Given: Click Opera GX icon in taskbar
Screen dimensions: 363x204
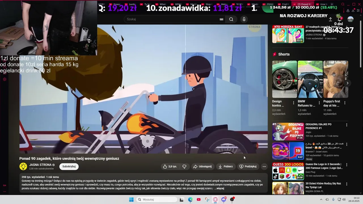Looking at the screenshot, I should coord(215,199).
